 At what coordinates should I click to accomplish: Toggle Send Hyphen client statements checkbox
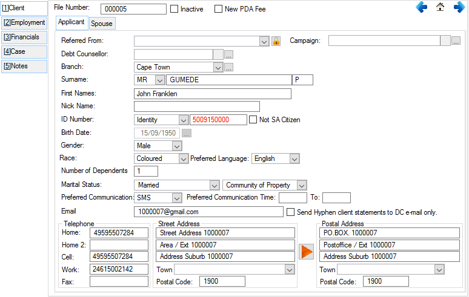point(291,212)
